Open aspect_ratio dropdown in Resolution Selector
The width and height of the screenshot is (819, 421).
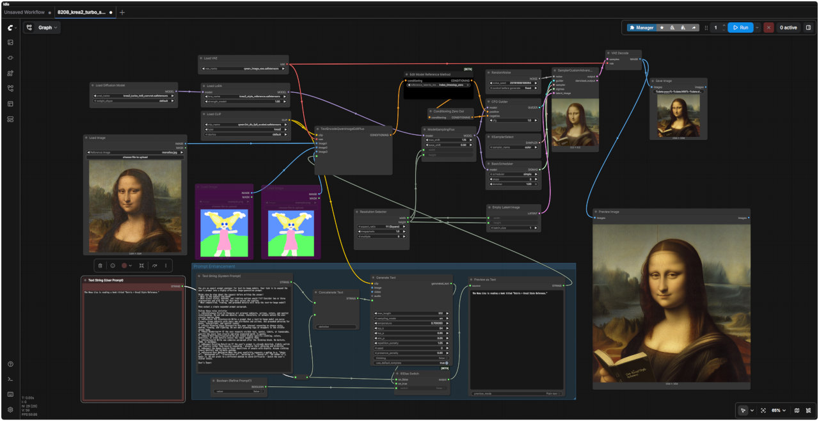click(x=383, y=226)
